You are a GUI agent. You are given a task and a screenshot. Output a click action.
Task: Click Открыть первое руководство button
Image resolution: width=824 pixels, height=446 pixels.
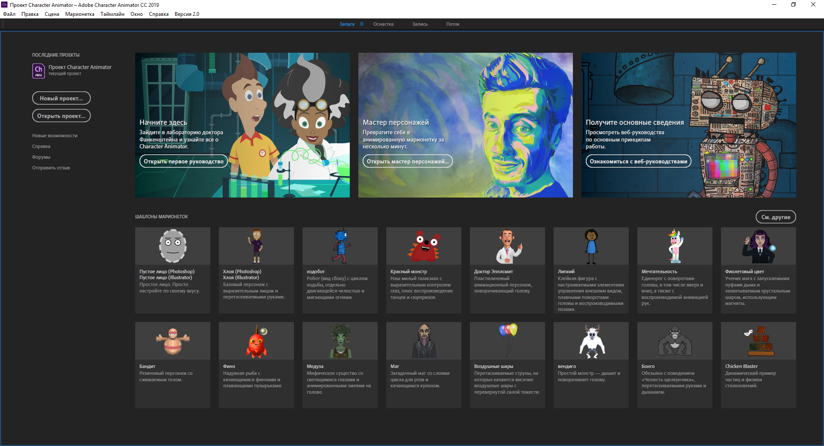(x=183, y=161)
